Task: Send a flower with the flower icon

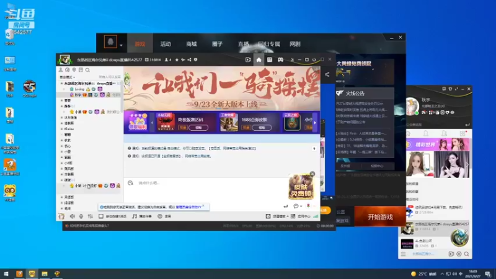Action: click(308, 206)
